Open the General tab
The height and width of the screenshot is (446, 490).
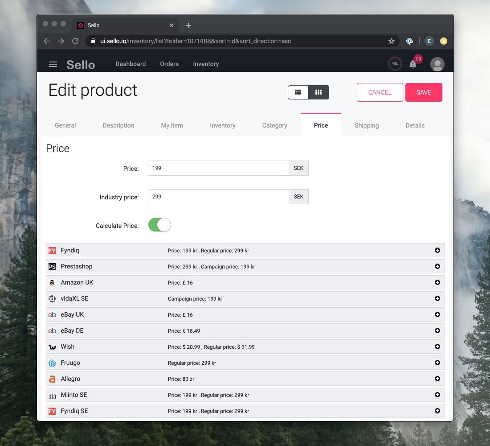(x=65, y=125)
